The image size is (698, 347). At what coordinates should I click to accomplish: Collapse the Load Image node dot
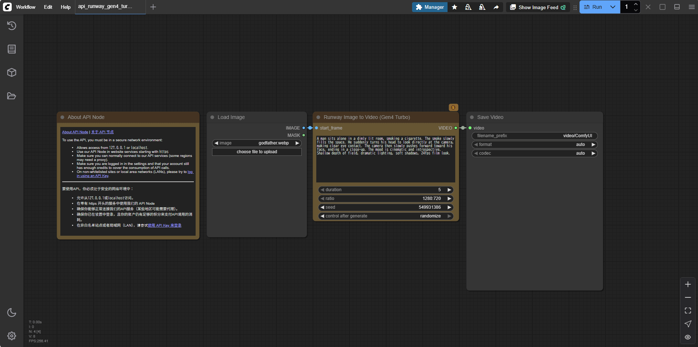click(x=212, y=117)
